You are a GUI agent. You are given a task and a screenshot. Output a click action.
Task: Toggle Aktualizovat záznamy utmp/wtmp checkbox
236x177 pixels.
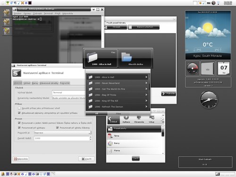19,113
